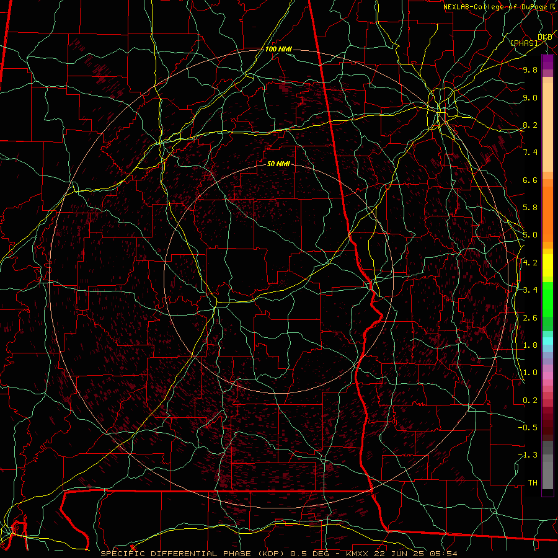This screenshot has height=558, width=558.
Task: Click the DKD unit label above the color bar
Action: pyautogui.click(x=545, y=37)
